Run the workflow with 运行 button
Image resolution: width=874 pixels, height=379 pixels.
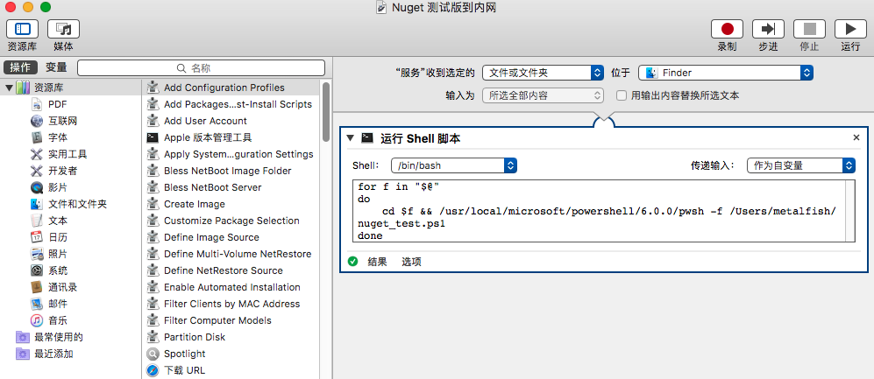pyautogui.click(x=850, y=29)
